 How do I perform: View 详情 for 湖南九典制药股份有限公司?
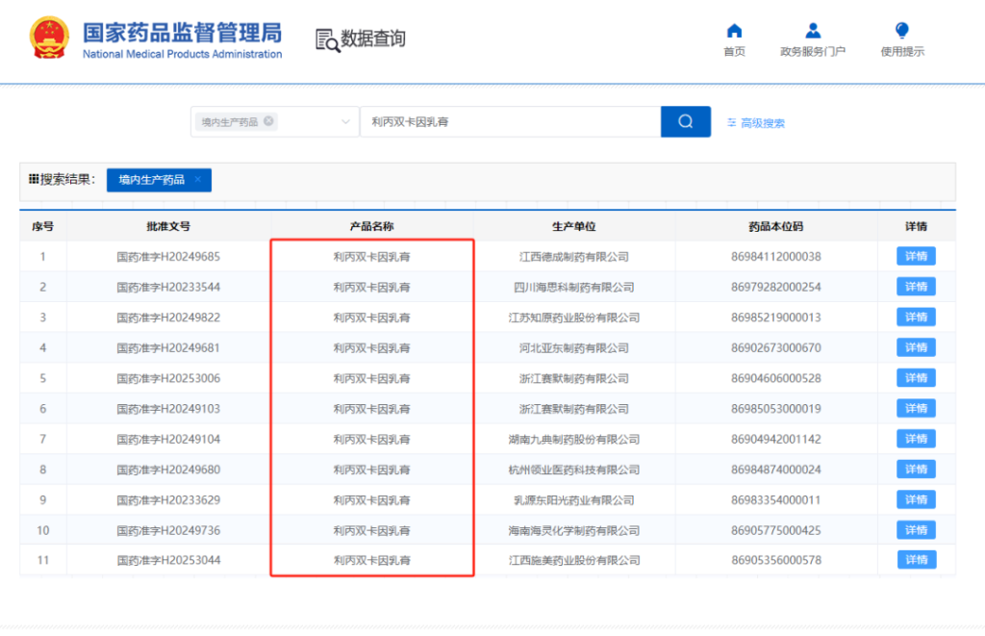916,439
